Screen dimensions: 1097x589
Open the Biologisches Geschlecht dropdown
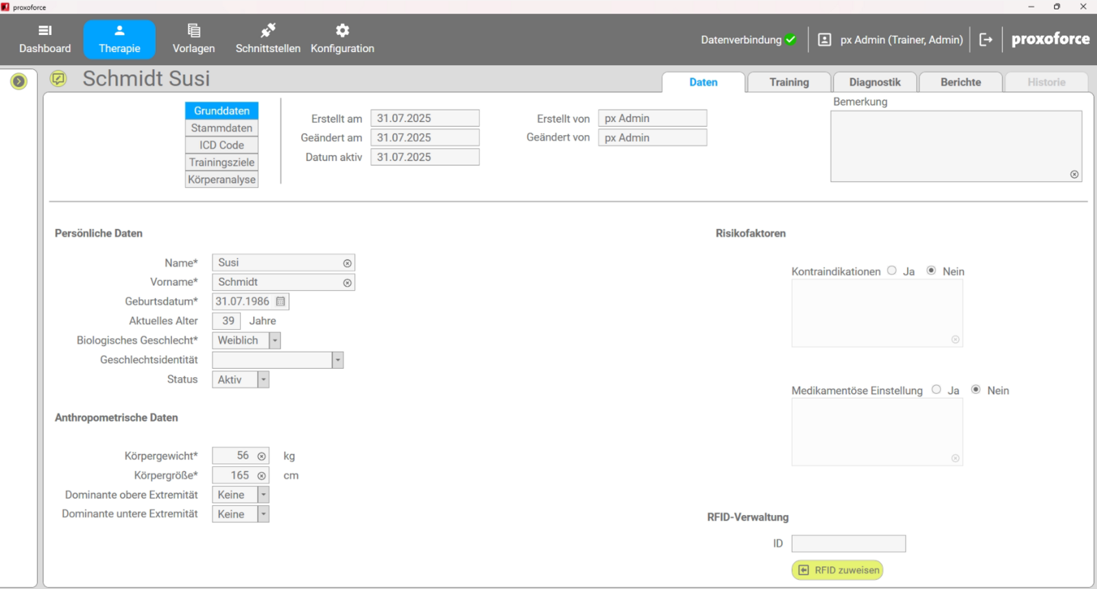275,341
